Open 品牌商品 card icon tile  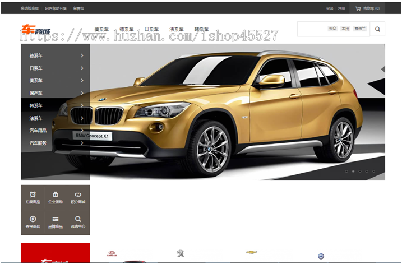(56, 222)
